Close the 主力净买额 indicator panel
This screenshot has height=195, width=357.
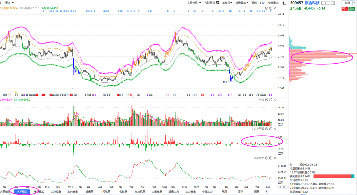(x=275, y=129)
